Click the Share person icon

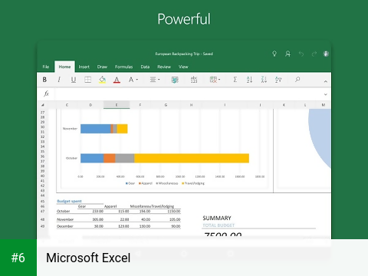click(287, 54)
